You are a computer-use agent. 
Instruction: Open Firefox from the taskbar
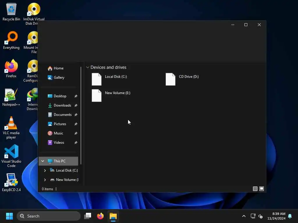[x=100, y=216]
